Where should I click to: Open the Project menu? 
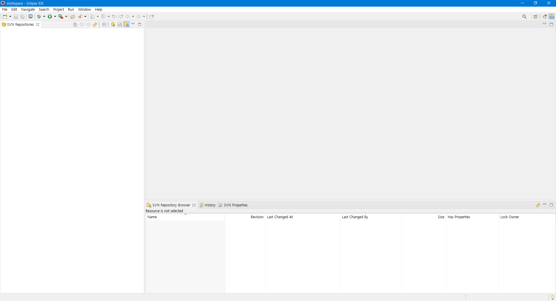click(58, 10)
